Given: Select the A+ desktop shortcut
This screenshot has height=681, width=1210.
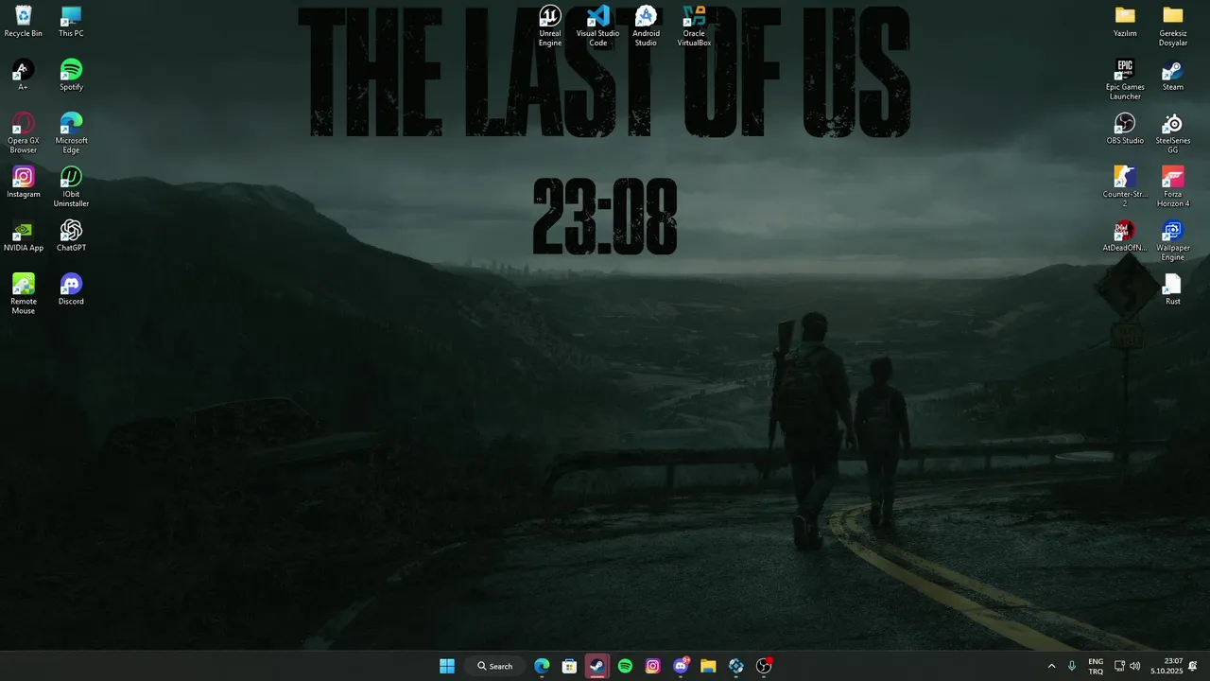Looking at the screenshot, I should [x=24, y=76].
